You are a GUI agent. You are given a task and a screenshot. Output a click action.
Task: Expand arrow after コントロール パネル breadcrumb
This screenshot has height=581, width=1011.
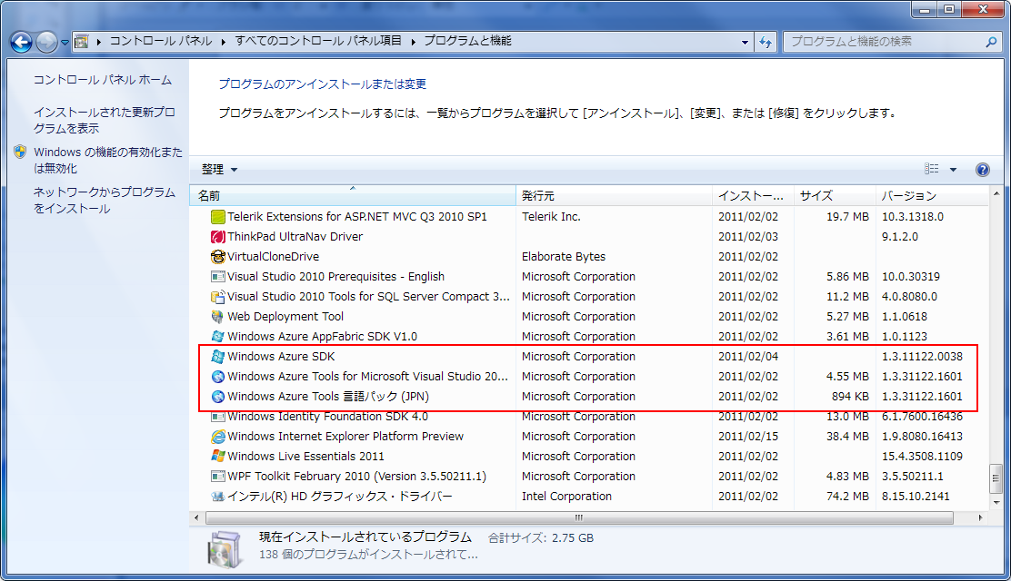pyautogui.click(x=223, y=42)
